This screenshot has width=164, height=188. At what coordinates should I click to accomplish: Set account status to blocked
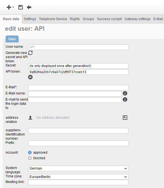30,158
